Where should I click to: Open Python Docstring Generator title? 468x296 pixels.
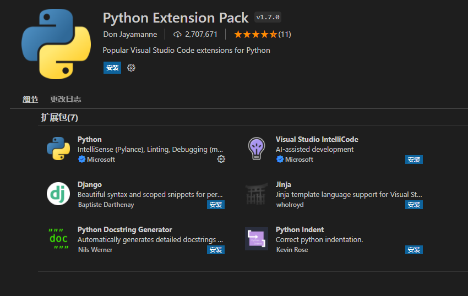click(125, 229)
